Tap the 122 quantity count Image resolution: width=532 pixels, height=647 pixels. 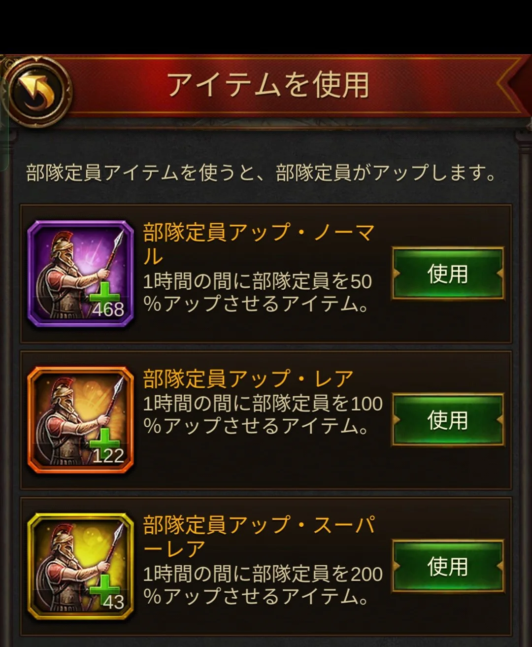(x=108, y=456)
